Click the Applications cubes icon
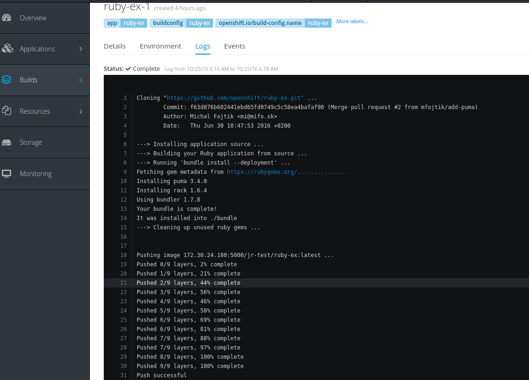 pos(7,49)
